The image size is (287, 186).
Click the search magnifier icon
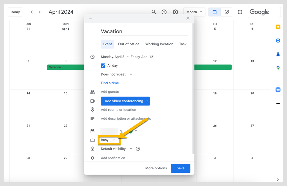click(x=154, y=12)
